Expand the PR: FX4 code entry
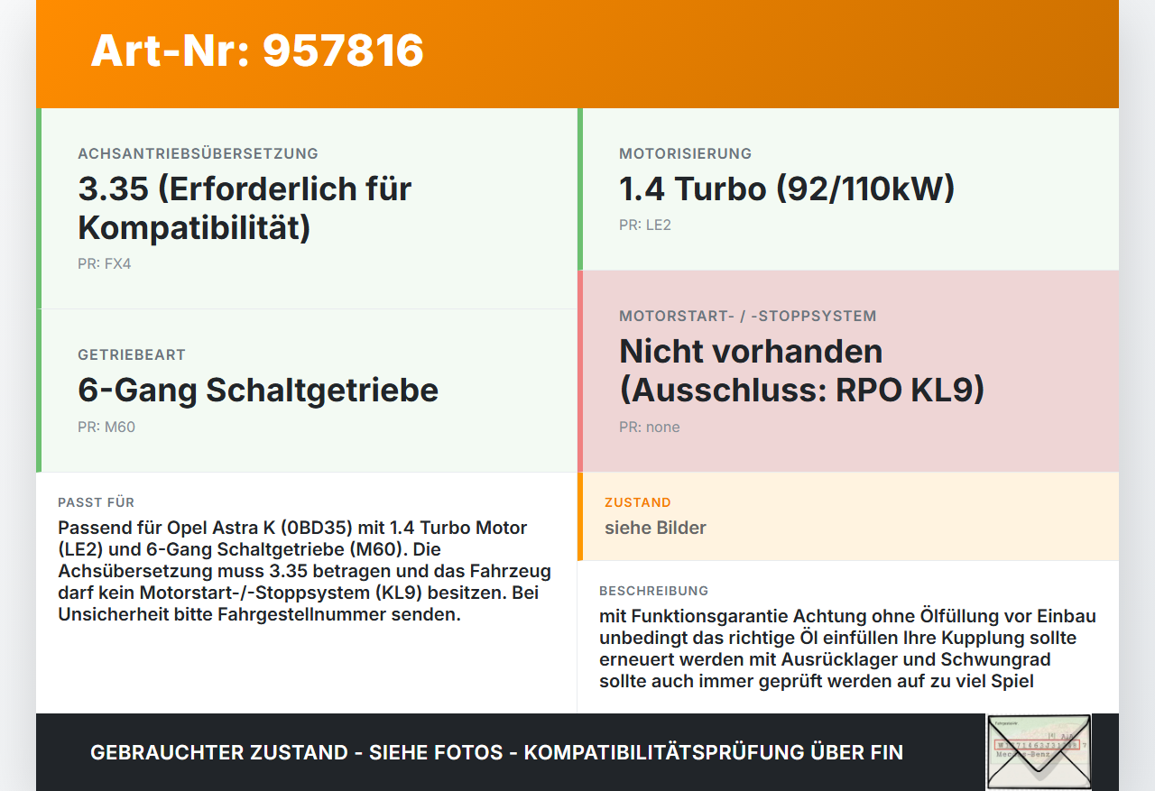This screenshot has height=791, width=1155. [x=105, y=264]
